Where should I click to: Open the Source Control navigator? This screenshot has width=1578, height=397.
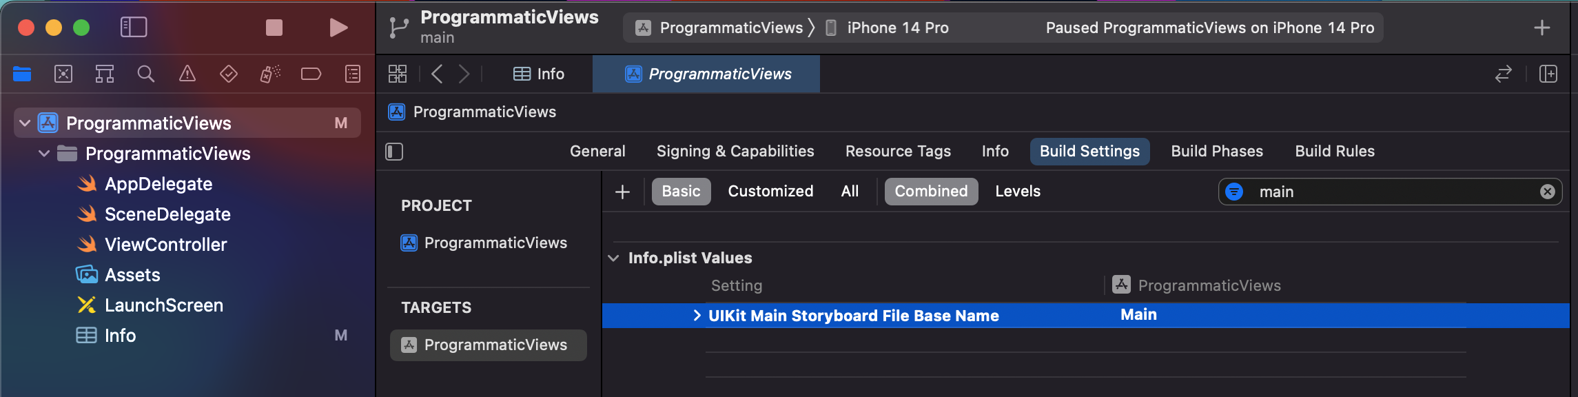point(63,74)
